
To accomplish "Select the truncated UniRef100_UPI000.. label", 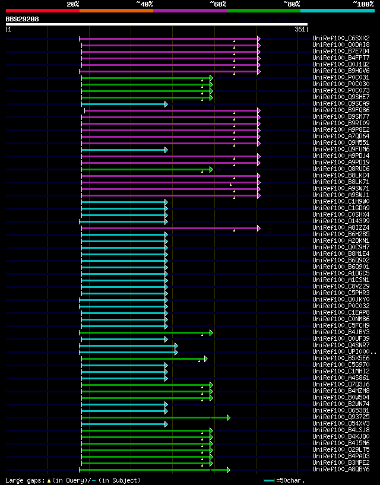I will click(x=344, y=351).
